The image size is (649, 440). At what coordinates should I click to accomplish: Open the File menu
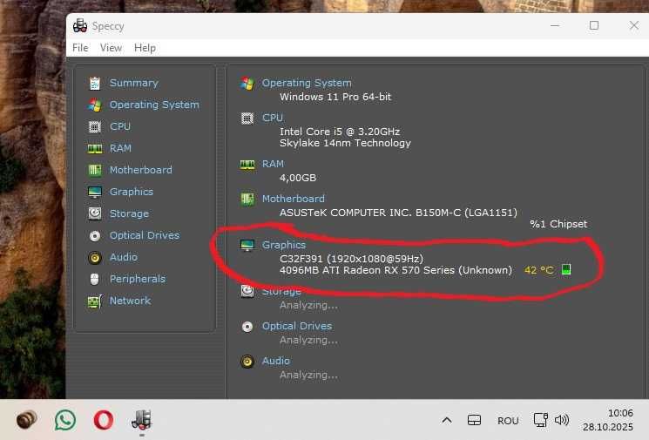(80, 48)
